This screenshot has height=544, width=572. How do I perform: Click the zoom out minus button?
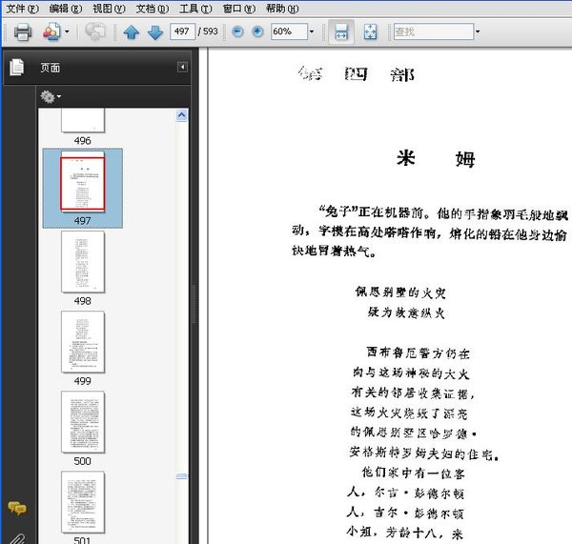click(238, 31)
